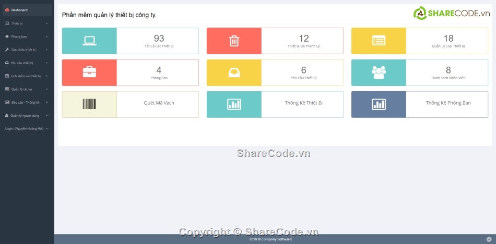
Task: Click the home icon beside Phòng ban
Action: click(7, 36)
